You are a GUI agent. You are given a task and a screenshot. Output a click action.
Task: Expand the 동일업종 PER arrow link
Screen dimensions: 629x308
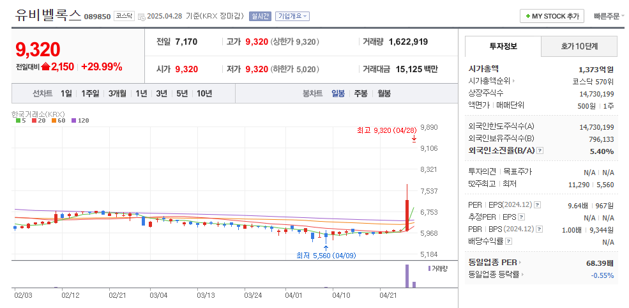[520, 263]
